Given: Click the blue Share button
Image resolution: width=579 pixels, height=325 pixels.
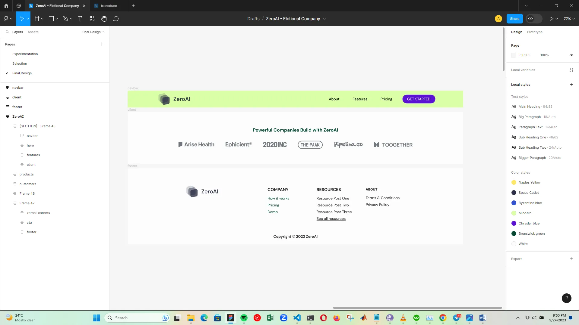Looking at the screenshot, I should tap(514, 19).
